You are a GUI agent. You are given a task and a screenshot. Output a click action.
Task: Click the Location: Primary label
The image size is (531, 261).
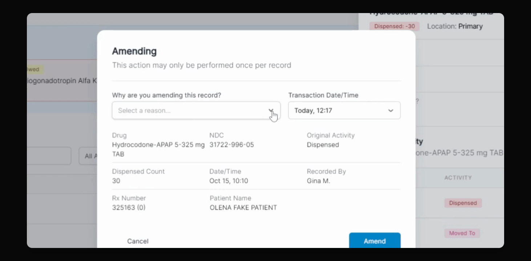(x=455, y=26)
